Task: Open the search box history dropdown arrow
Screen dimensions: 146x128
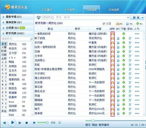Action: 128,18
